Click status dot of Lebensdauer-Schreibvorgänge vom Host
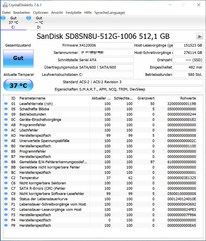This screenshot has width=206, height=241. 6,204
